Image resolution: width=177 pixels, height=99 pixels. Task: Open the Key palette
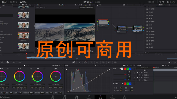coord(104,62)
